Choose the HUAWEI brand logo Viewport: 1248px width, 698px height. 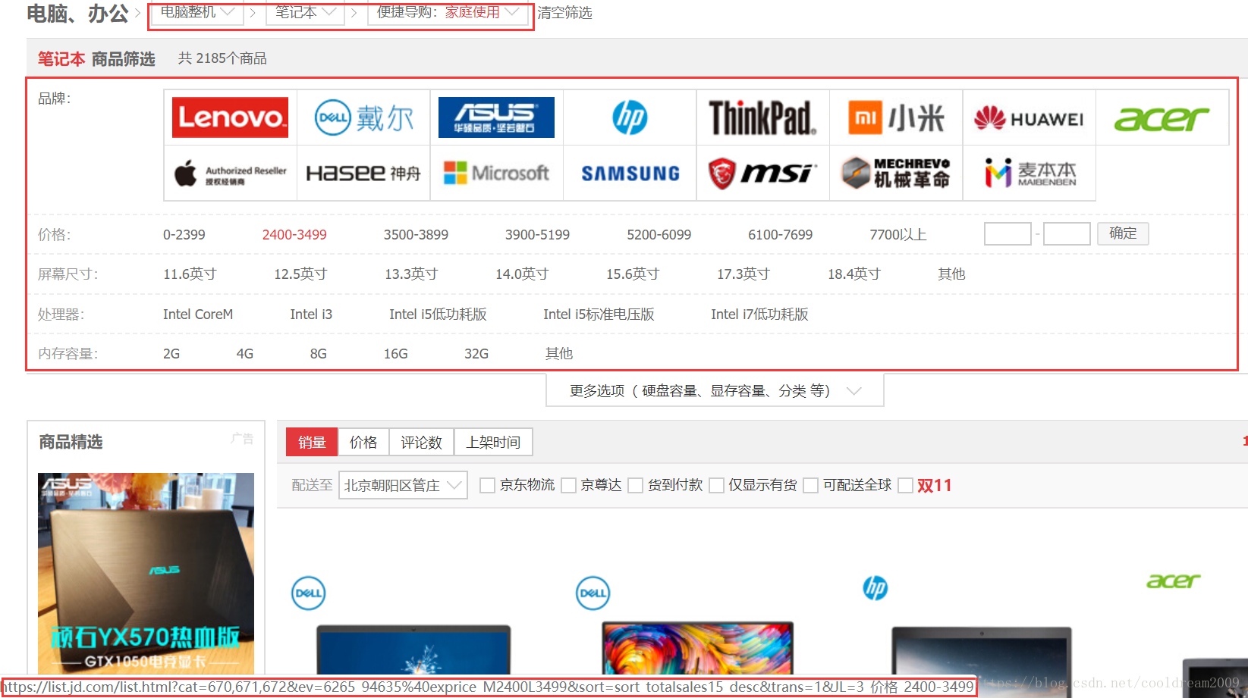(x=1029, y=118)
